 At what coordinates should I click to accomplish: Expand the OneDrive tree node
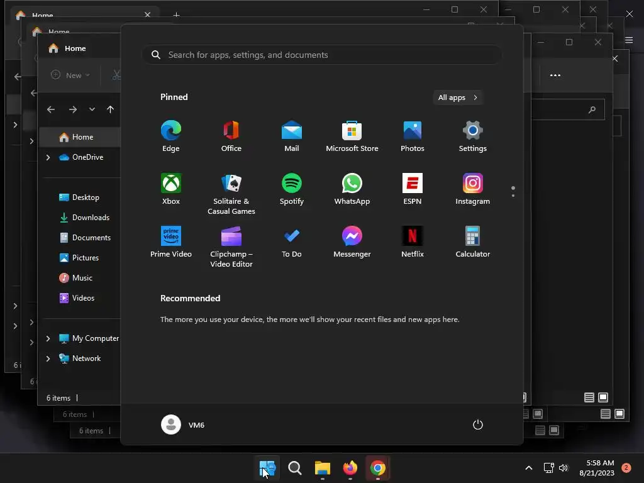pyautogui.click(x=48, y=157)
